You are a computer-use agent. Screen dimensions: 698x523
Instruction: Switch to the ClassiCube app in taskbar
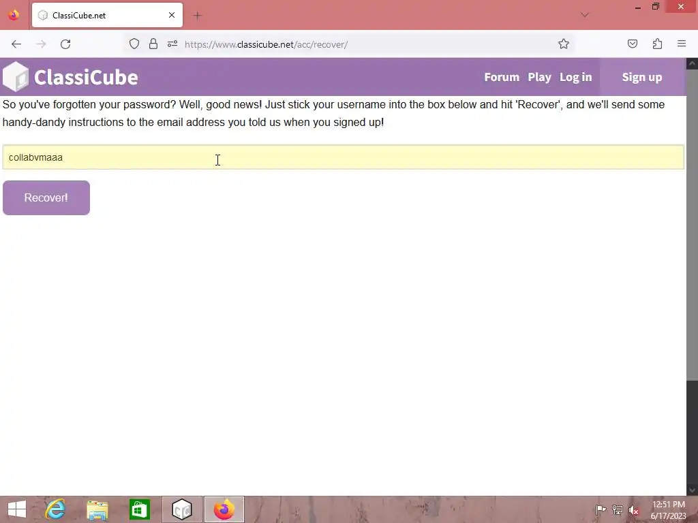click(x=181, y=509)
